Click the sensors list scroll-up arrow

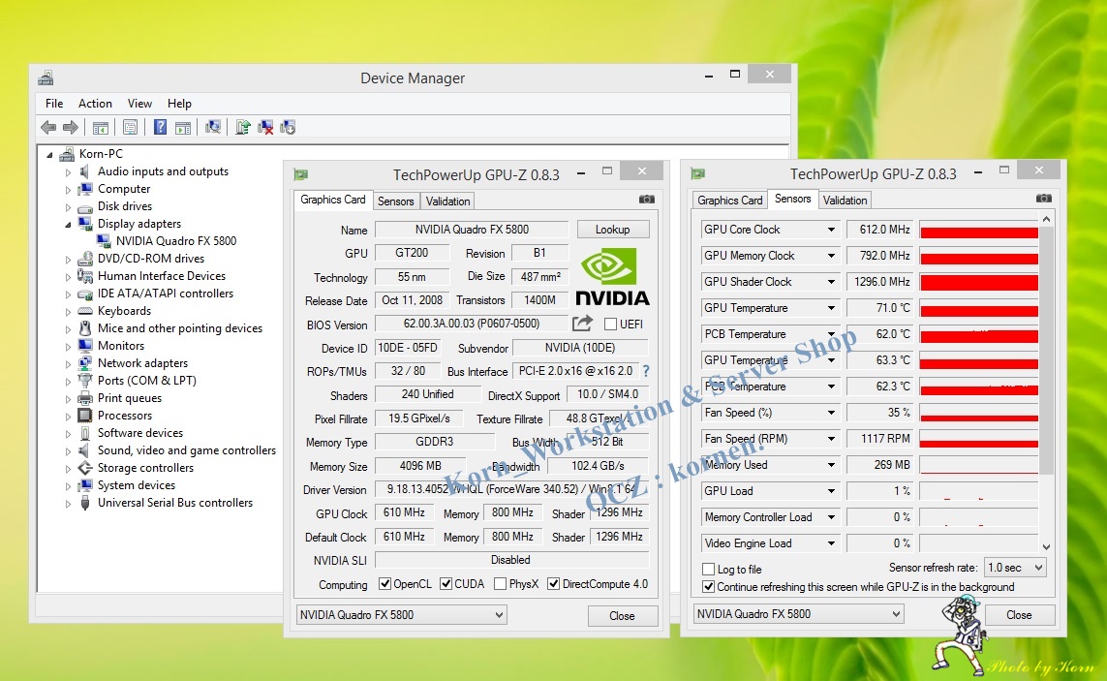[x=1046, y=219]
